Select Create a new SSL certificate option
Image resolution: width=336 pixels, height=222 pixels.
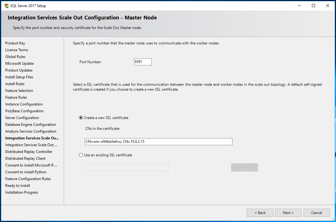point(81,118)
